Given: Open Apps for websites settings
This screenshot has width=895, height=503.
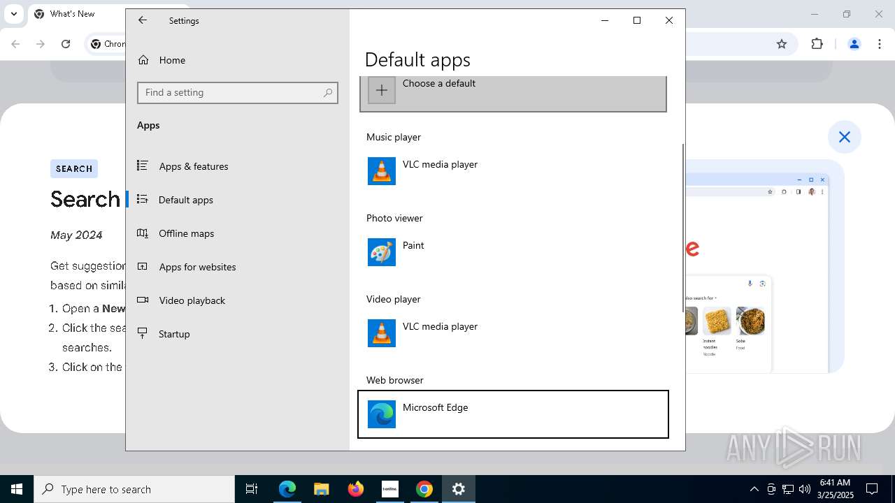Looking at the screenshot, I should pyautogui.click(x=237, y=267).
